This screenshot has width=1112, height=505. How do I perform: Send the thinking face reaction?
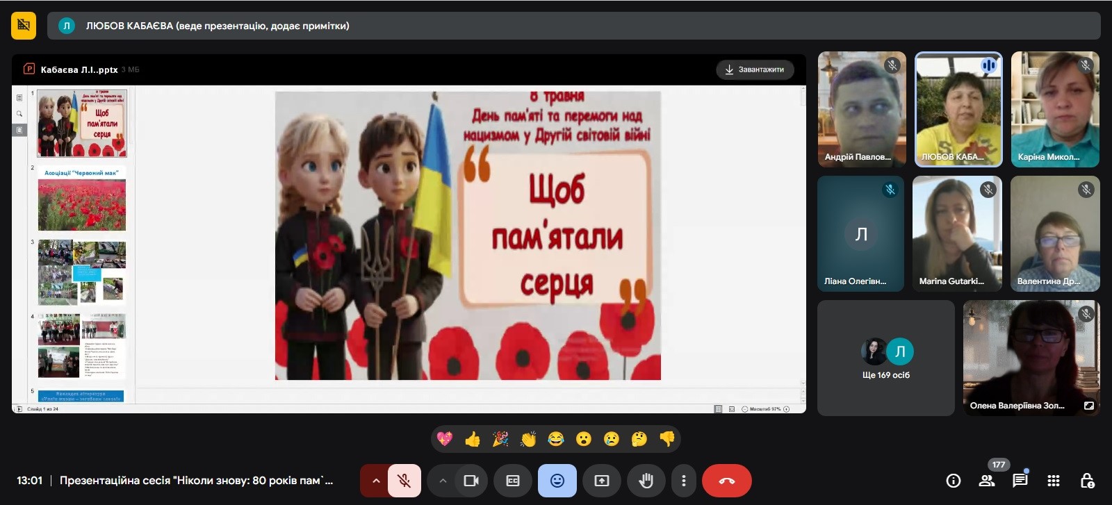point(639,439)
